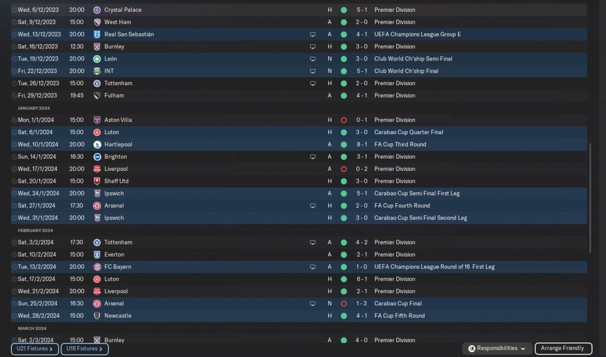Expand the U21 Fixtures link

coord(35,349)
